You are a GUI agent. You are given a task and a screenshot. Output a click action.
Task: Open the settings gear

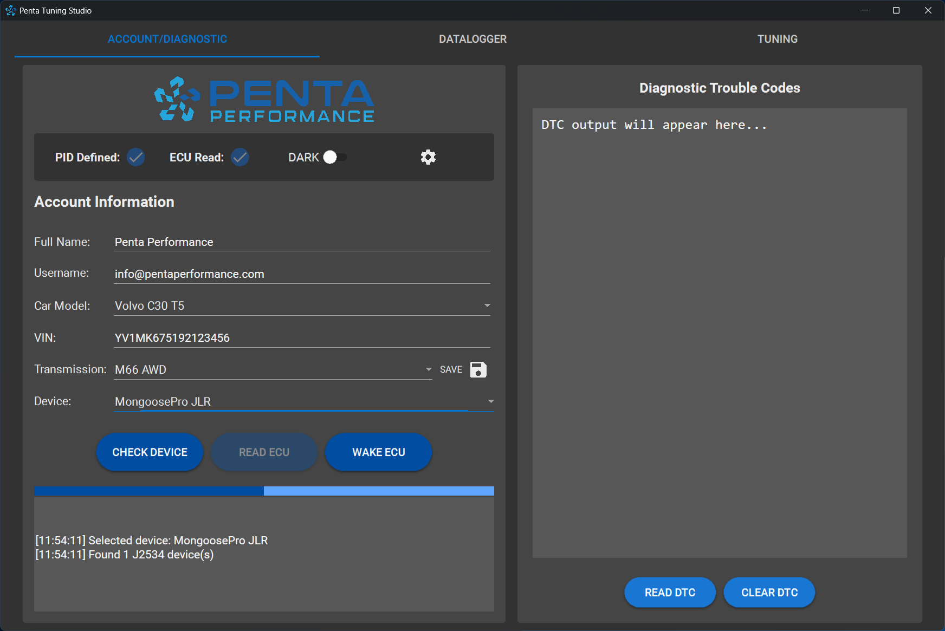(x=428, y=157)
